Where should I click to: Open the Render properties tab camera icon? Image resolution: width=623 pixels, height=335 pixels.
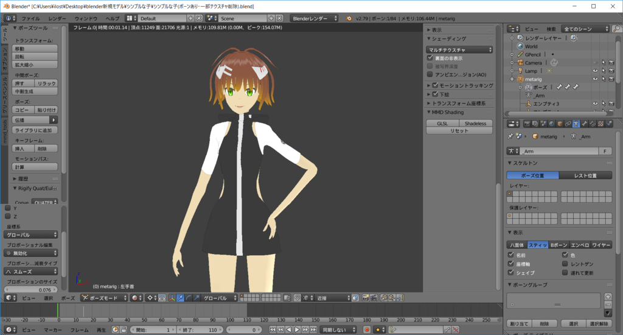coord(527,124)
